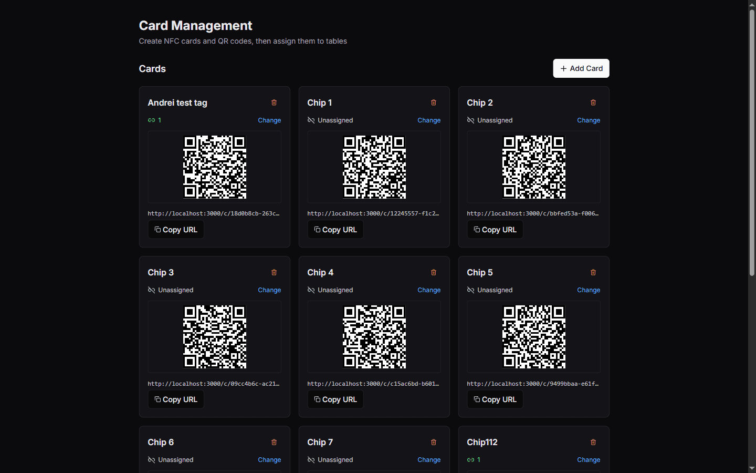Open the Chip 2 QR code
The image size is (756, 473).
pos(534,167)
